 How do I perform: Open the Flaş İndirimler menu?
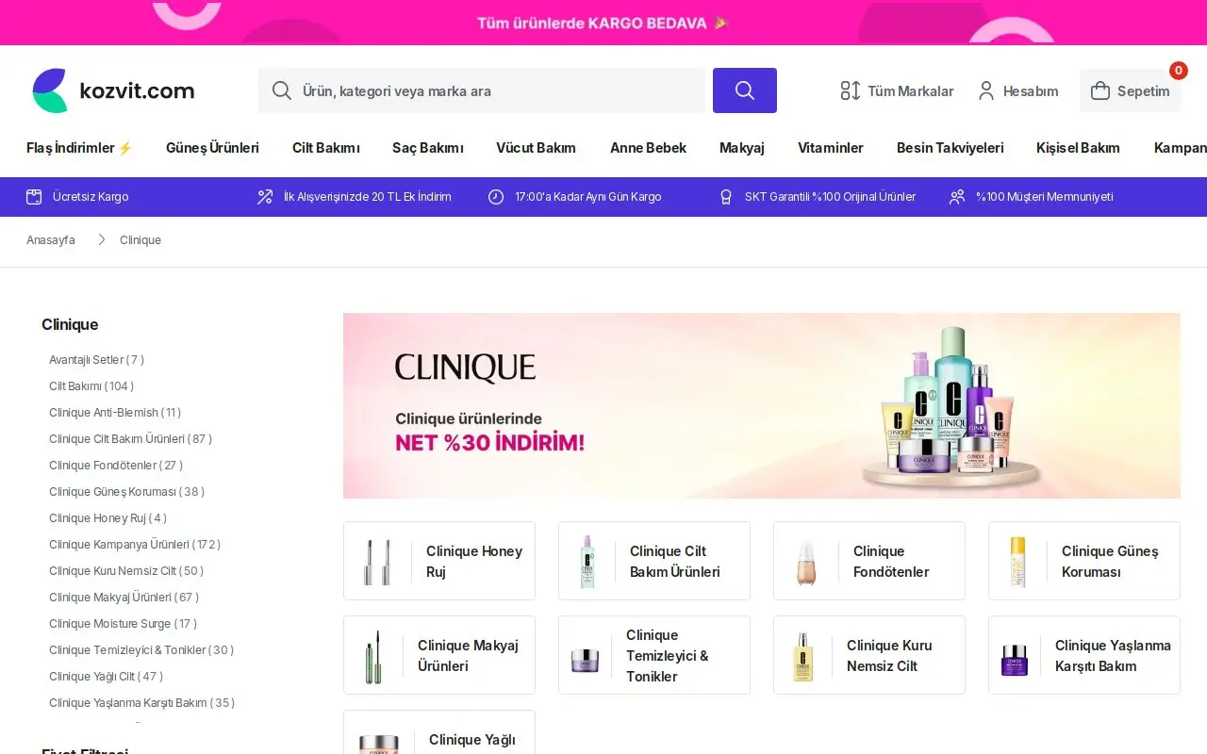coord(79,148)
